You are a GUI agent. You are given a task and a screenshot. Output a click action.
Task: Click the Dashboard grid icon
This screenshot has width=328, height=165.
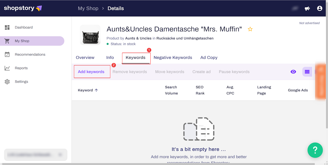7,27
